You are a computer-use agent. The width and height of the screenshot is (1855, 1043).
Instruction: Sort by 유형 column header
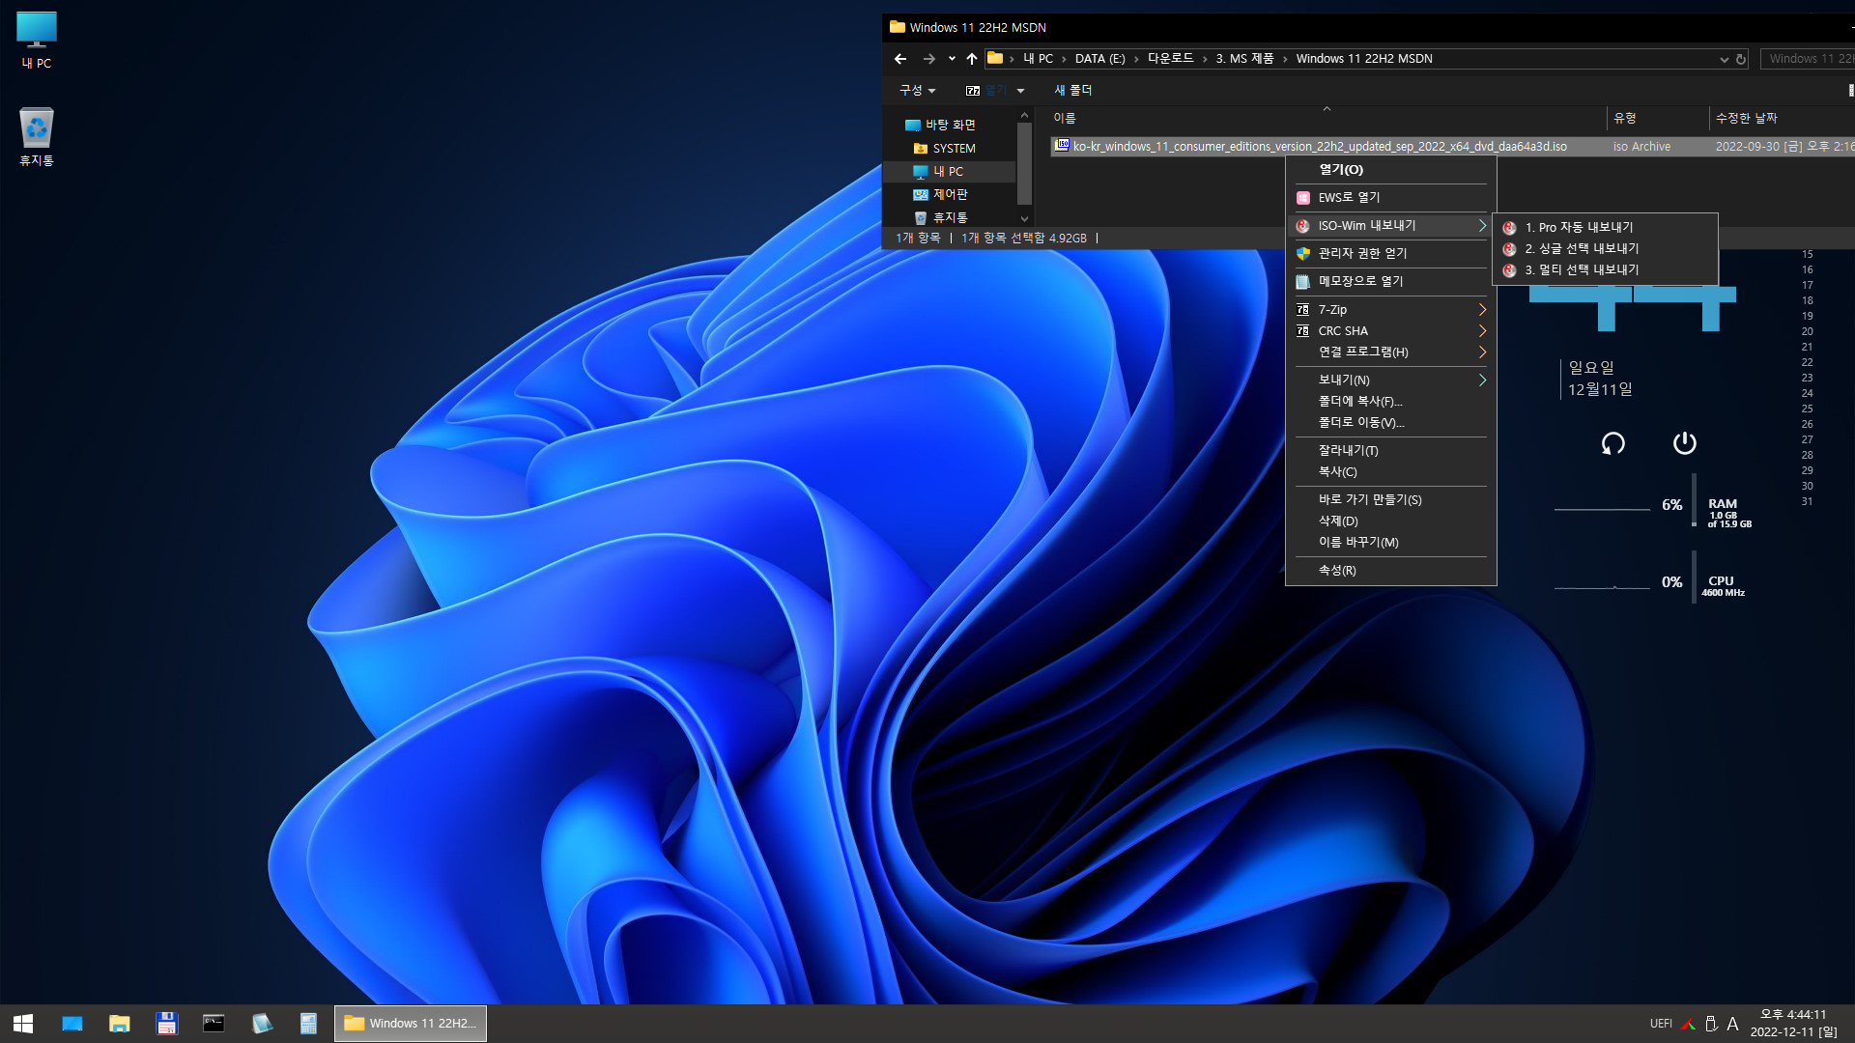1658,118
